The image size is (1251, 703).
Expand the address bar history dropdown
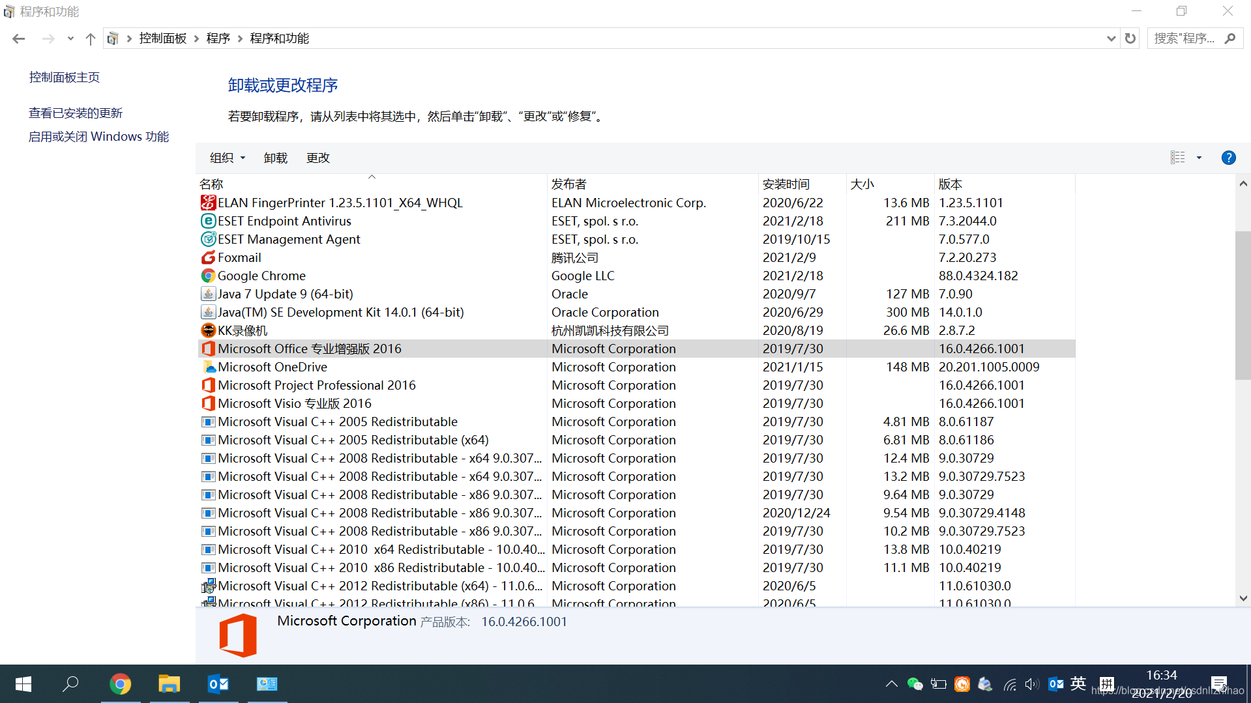pos(1111,38)
